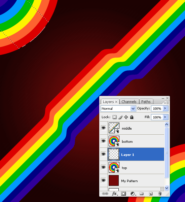Select the top layer thumbnail
The width and height of the screenshot is (185, 202).
click(x=114, y=167)
